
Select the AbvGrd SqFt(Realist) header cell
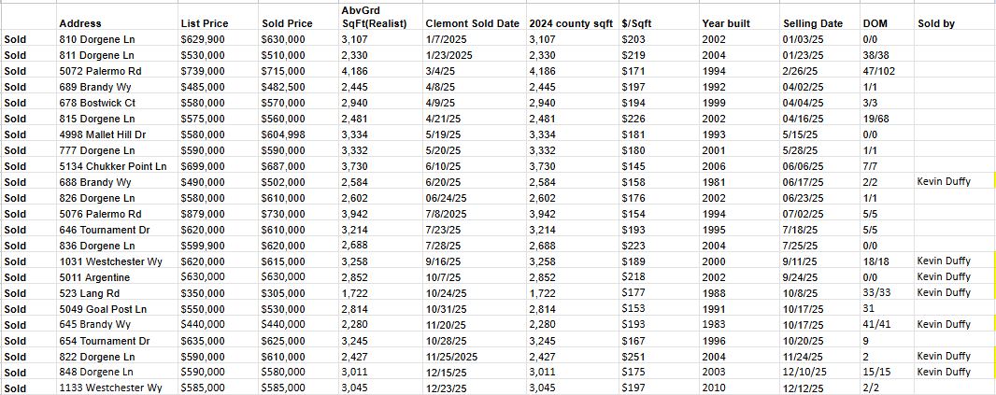[375, 17]
